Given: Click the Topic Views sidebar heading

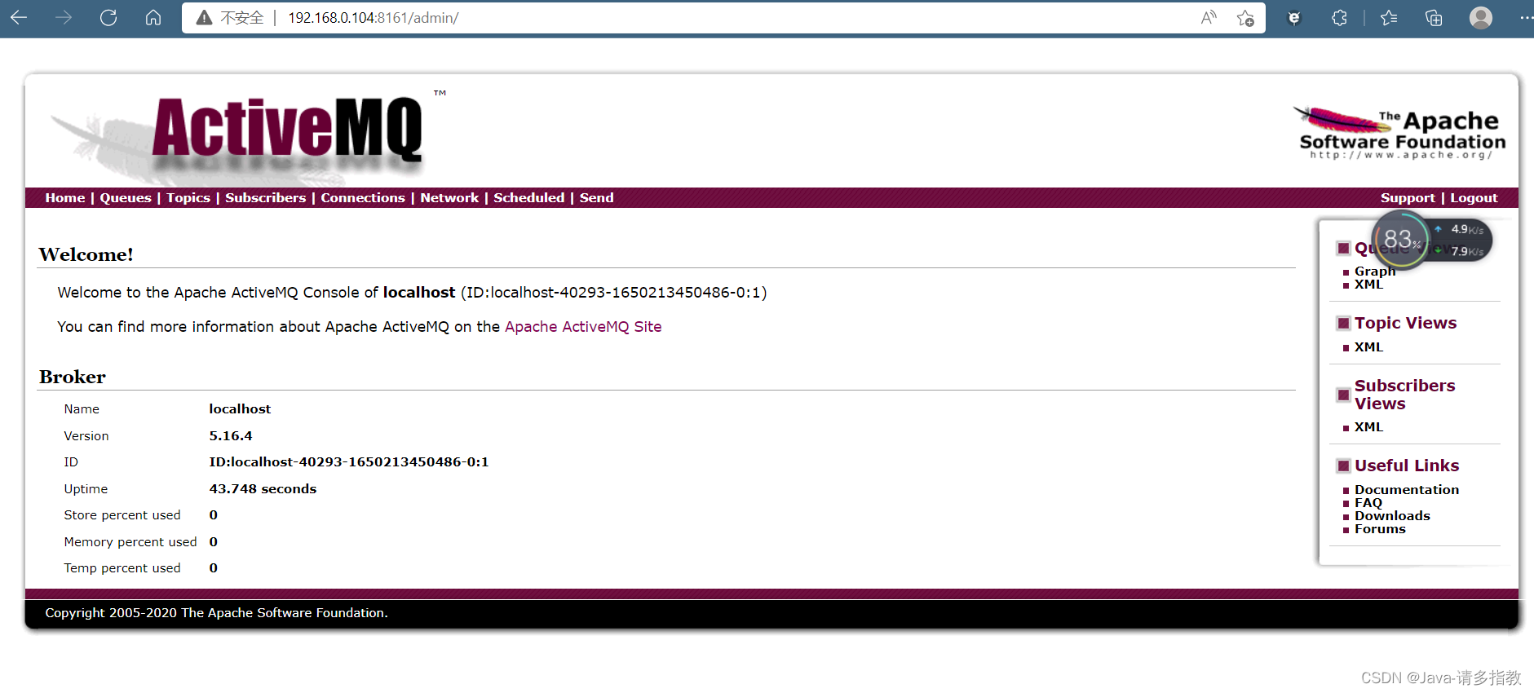Looking at the screenshot, I should pyautogui.click(x=1405, y=323).
